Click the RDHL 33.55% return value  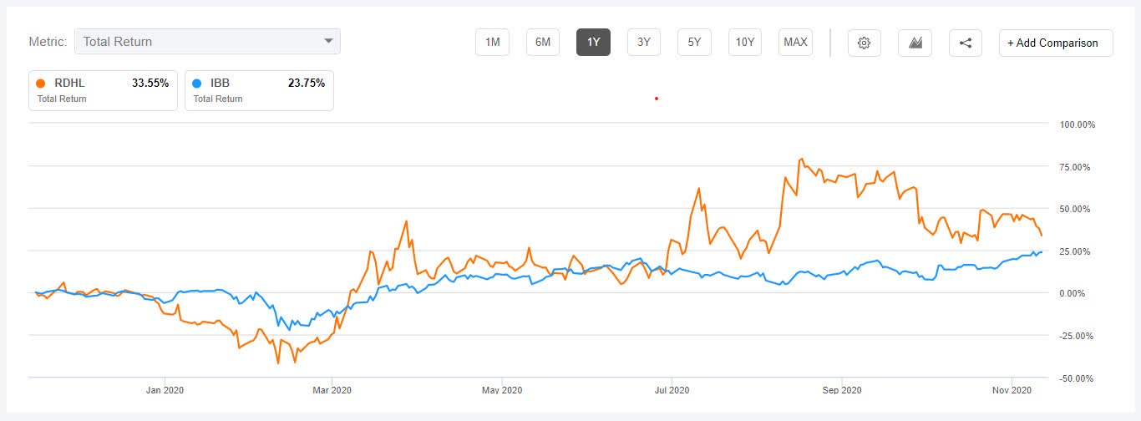(150, 84)
